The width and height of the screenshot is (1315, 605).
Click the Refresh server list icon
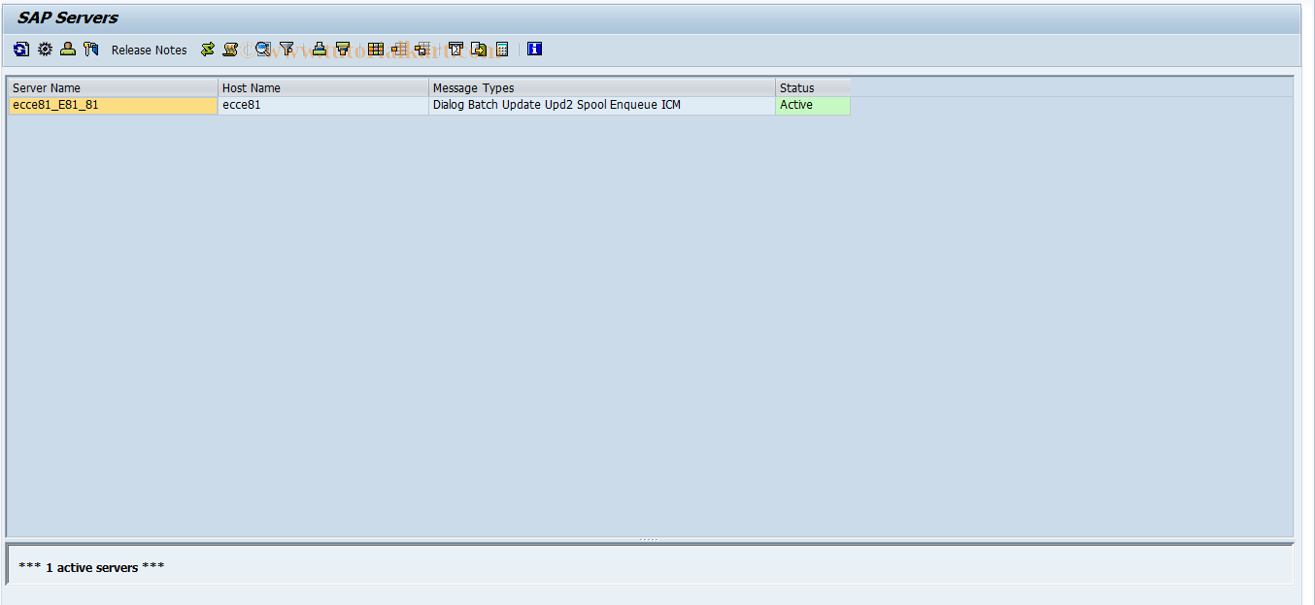coord(21,49)
